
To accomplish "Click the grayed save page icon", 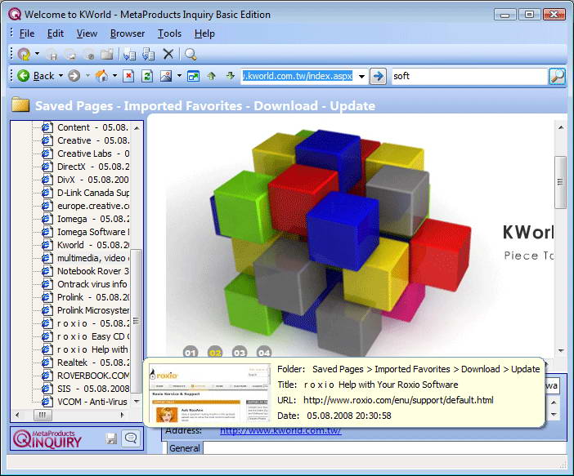I will (x=52, y=55).
